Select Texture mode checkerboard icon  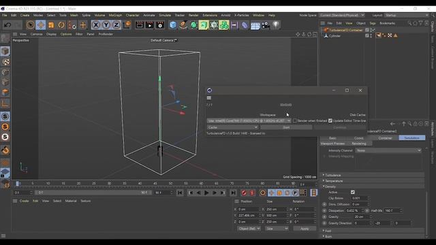click(x=5, y=62)
